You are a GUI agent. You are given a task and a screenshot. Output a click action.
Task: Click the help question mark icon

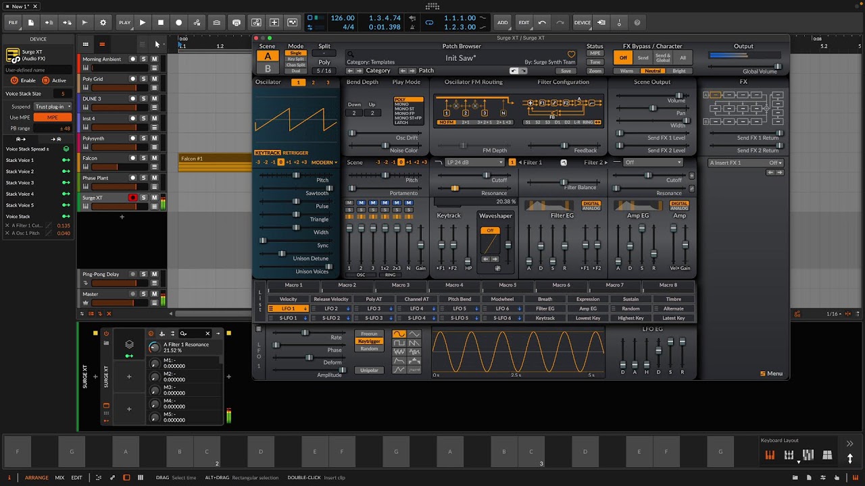coord(637,22)
